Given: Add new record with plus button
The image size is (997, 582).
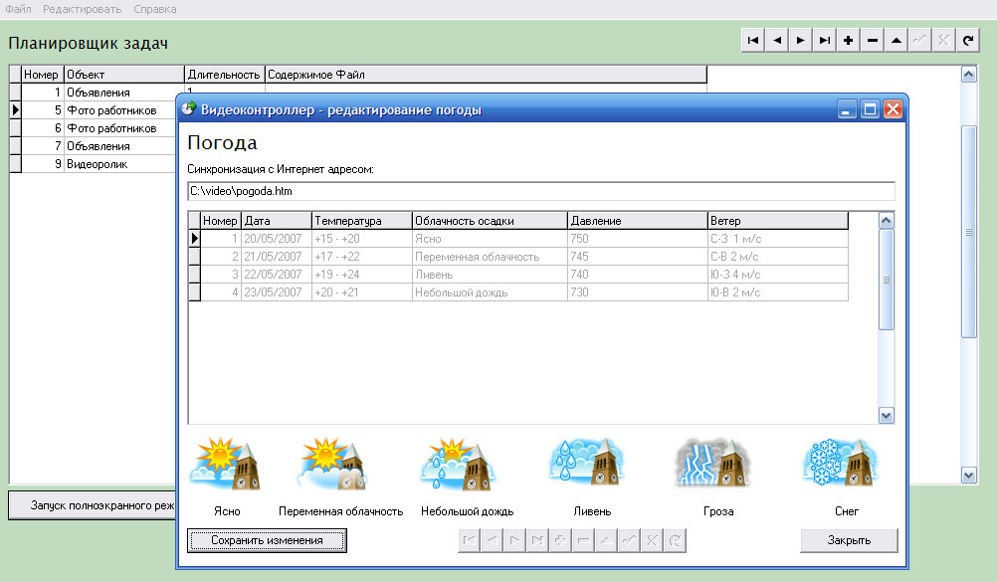Looking at the screenshot, I should (x=849, y=41).
